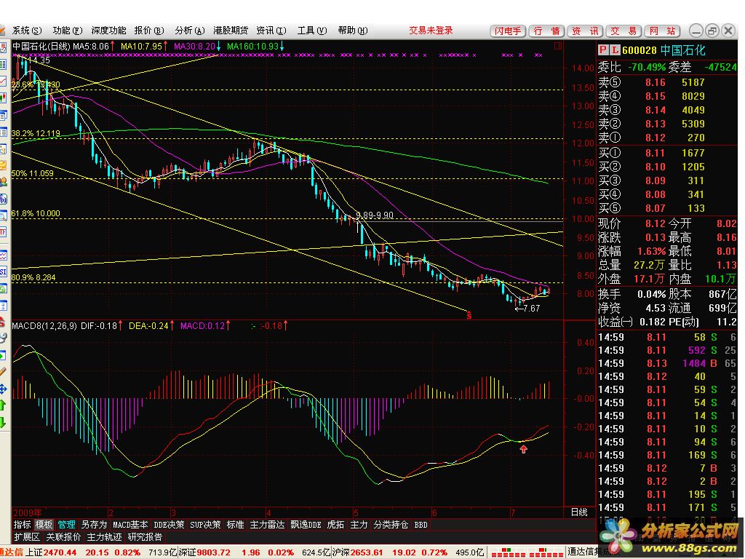Image resolution: width=745 pixels, height=559 pixels.
Task: Click the MACD8(12,26,9) indicator title
Action: [44, 326]
